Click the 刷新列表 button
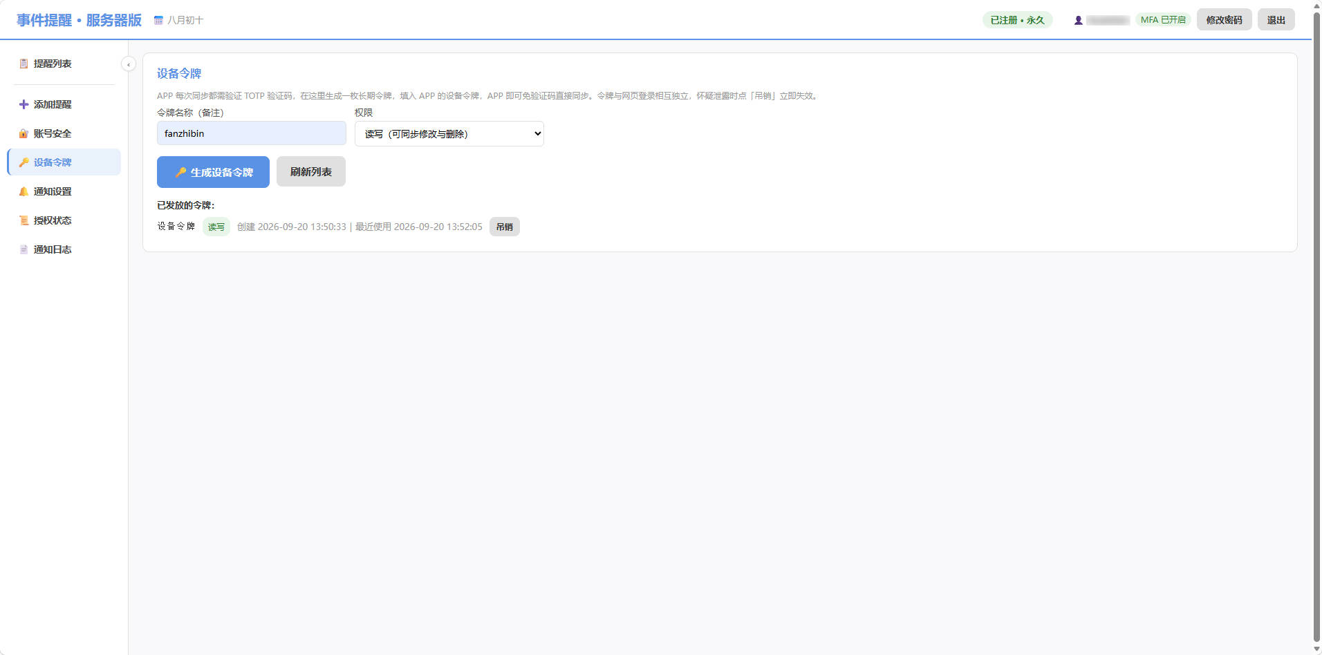1322x655 pixels. (x=311, y=171)
